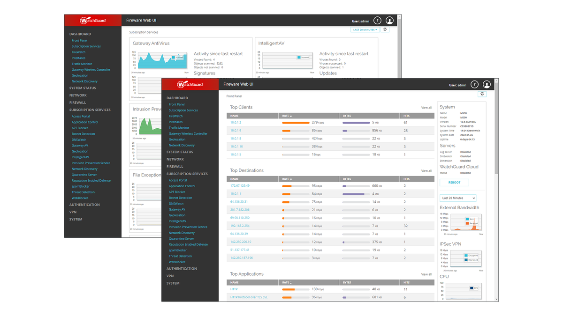Click the HTTP link in Top Applications
The width and height of the screenshot is (563, 316).
[233, 289]
